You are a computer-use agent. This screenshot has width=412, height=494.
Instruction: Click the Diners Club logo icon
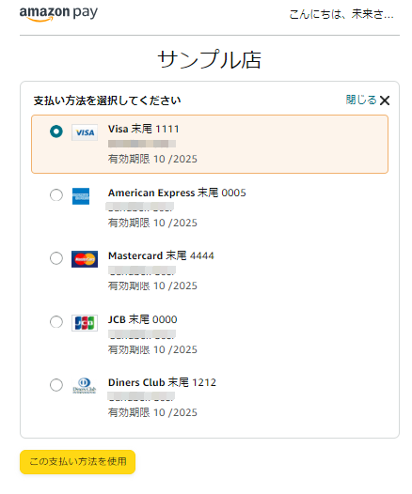click(x=85, y=386)
